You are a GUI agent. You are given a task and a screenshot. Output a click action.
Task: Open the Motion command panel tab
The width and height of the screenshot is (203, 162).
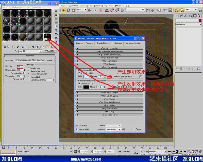(190, 16)
